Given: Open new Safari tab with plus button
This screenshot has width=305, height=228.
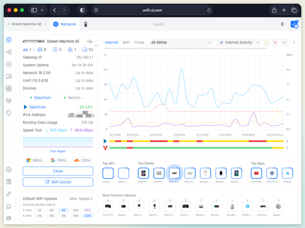Looking at the screenshot, I should (284, 10).
